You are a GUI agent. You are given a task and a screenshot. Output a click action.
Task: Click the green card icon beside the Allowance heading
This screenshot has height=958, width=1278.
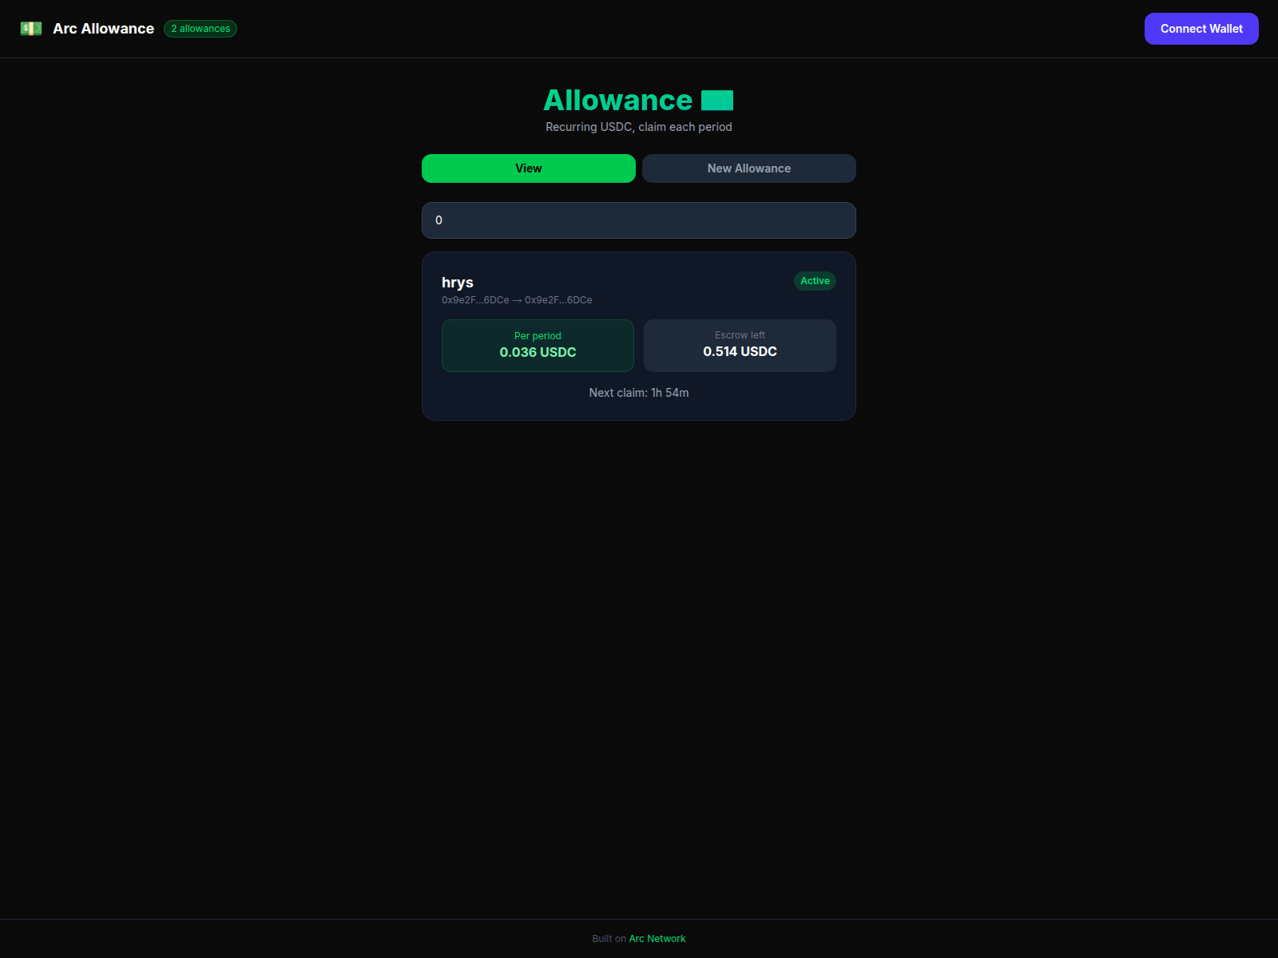[x=717, y=101]
